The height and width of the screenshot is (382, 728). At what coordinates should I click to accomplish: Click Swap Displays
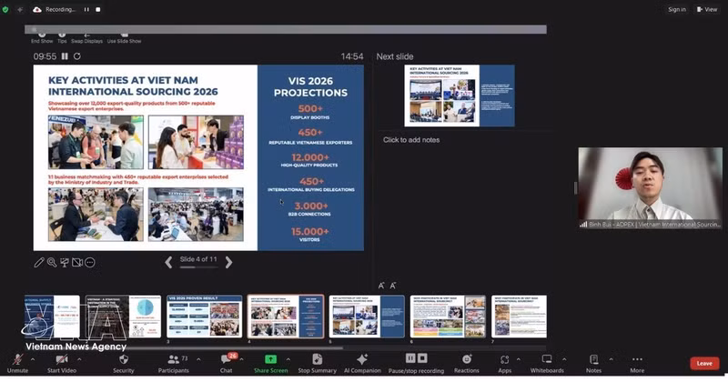[86, 38]
